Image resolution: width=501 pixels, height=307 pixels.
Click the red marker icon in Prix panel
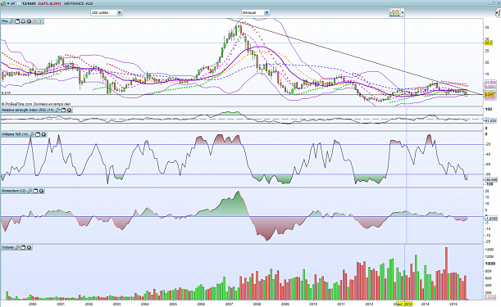click(x=34, y=21)
